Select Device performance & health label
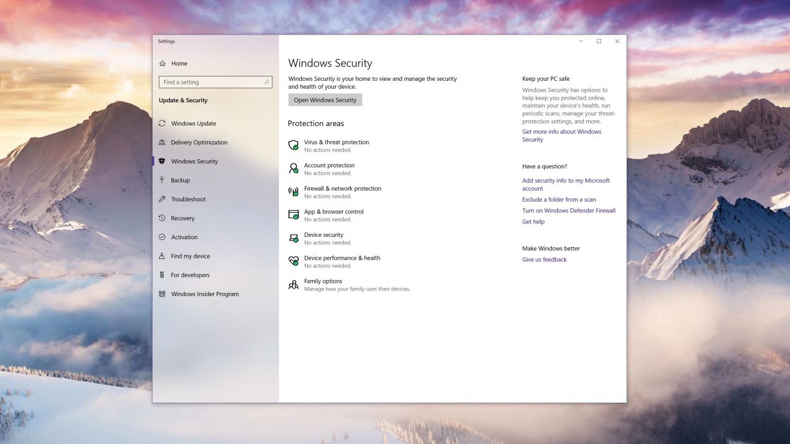The width and height of the screenshot is (790, 444). [x=342, y=258]
